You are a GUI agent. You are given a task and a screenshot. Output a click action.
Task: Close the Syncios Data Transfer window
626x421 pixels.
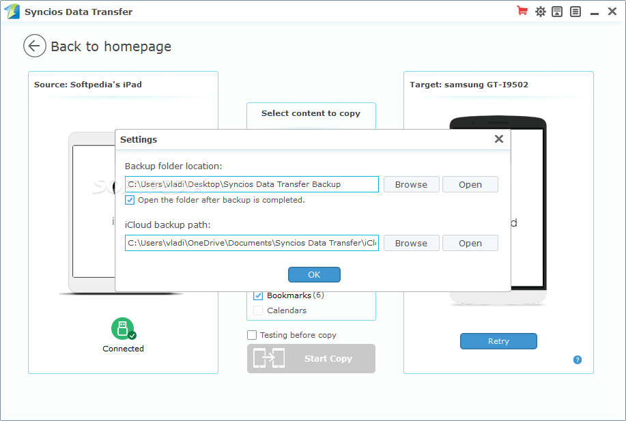pyautogui.click(x=612, y=11)
